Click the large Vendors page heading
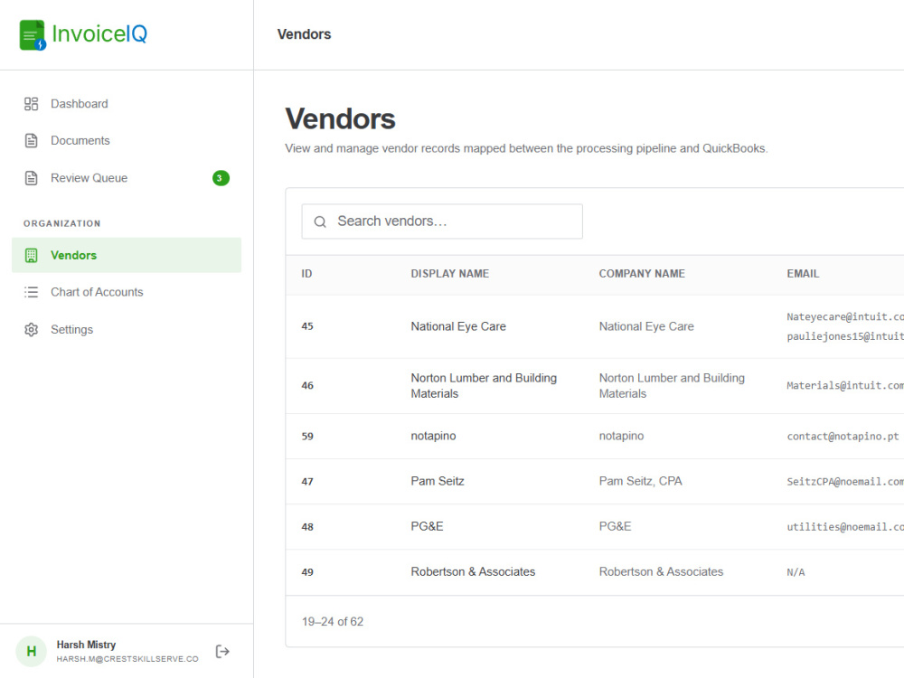Viewport: 904px width, 678px height. [340, 118]
